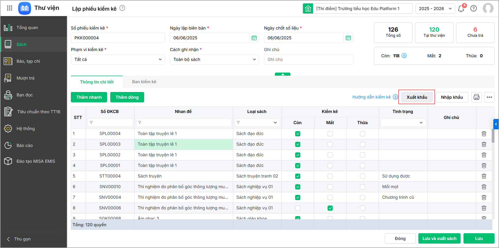Open the app launcher grid icon
Screen dimensions: 499x248
tap(10, 8)
